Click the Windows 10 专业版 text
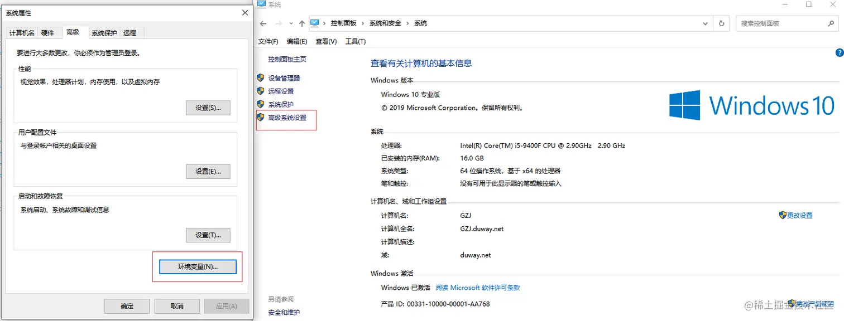The width and height of the screenshot is (844, 321). 410,95
